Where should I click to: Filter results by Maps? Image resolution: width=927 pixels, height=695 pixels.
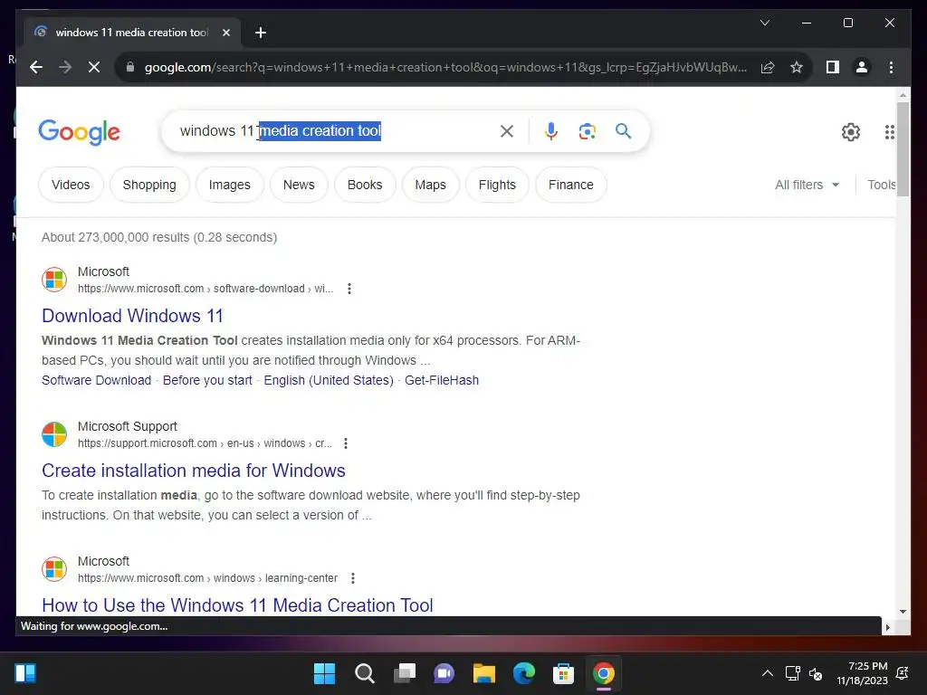coord(430,185)
